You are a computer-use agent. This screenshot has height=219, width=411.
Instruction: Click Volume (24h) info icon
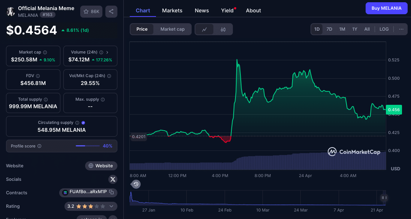coord(101,52)
